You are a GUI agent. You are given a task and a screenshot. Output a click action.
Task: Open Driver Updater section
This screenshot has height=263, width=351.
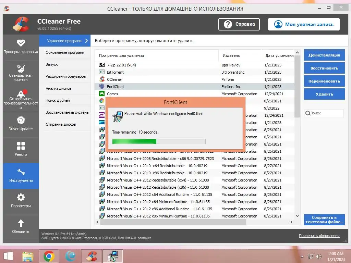click(21, 124)
